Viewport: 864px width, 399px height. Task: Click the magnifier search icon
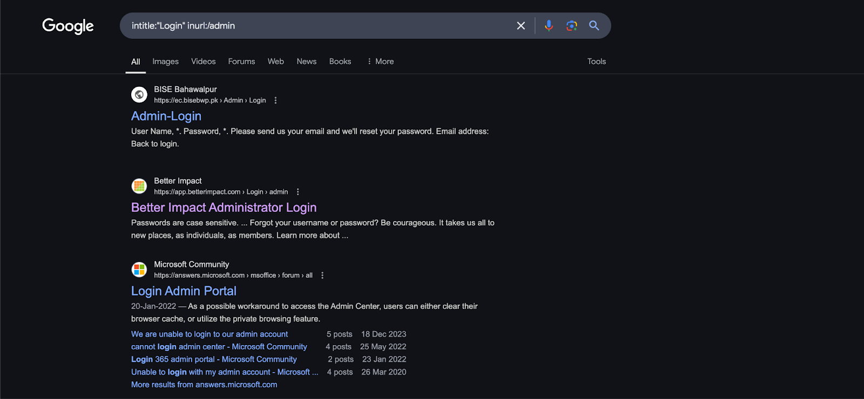pyautogui.click(x=594, y=25)
